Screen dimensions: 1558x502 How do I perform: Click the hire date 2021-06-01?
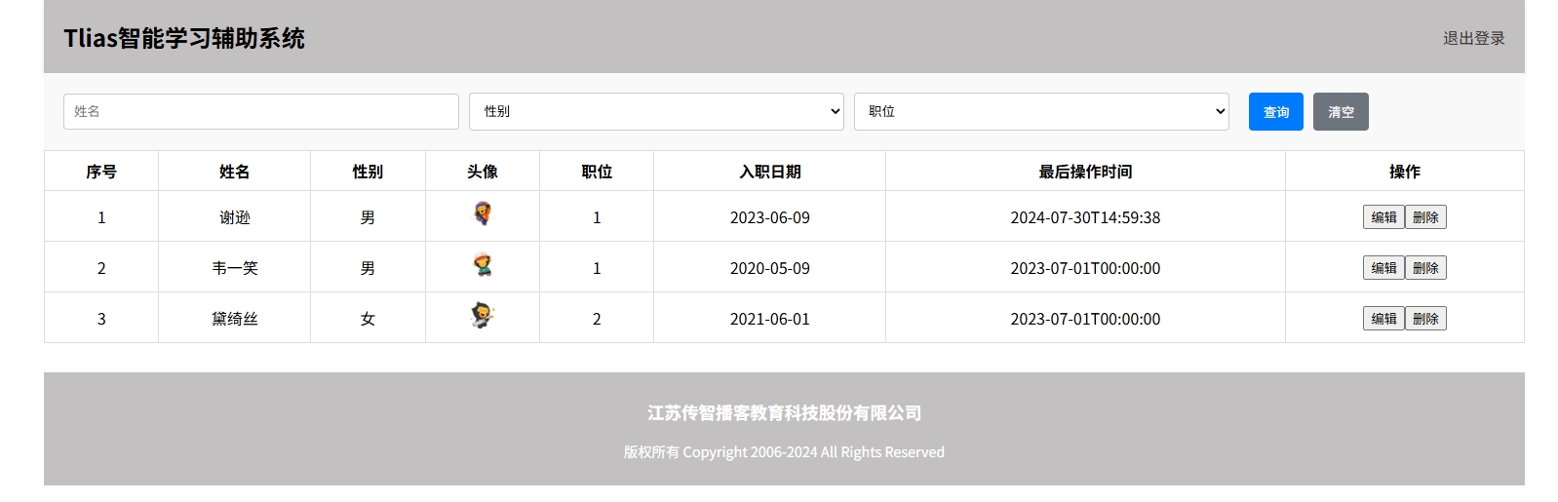click(x=770, y=319)
